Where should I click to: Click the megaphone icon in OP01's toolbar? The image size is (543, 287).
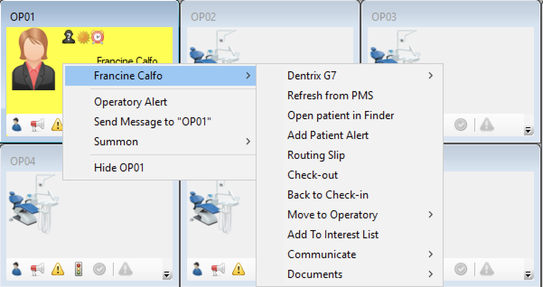point(37,125)
